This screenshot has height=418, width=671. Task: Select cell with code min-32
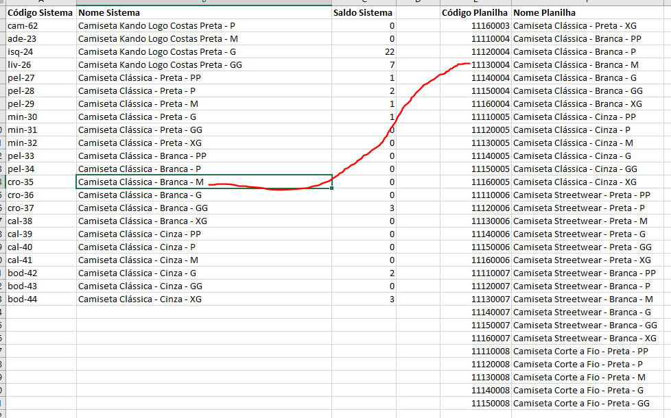(x=41, y=143)
